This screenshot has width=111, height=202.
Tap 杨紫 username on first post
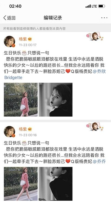coord(23,39)
